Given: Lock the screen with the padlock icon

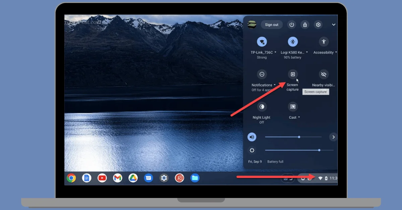Looking at the screenshot, I should tap(305, 25).
